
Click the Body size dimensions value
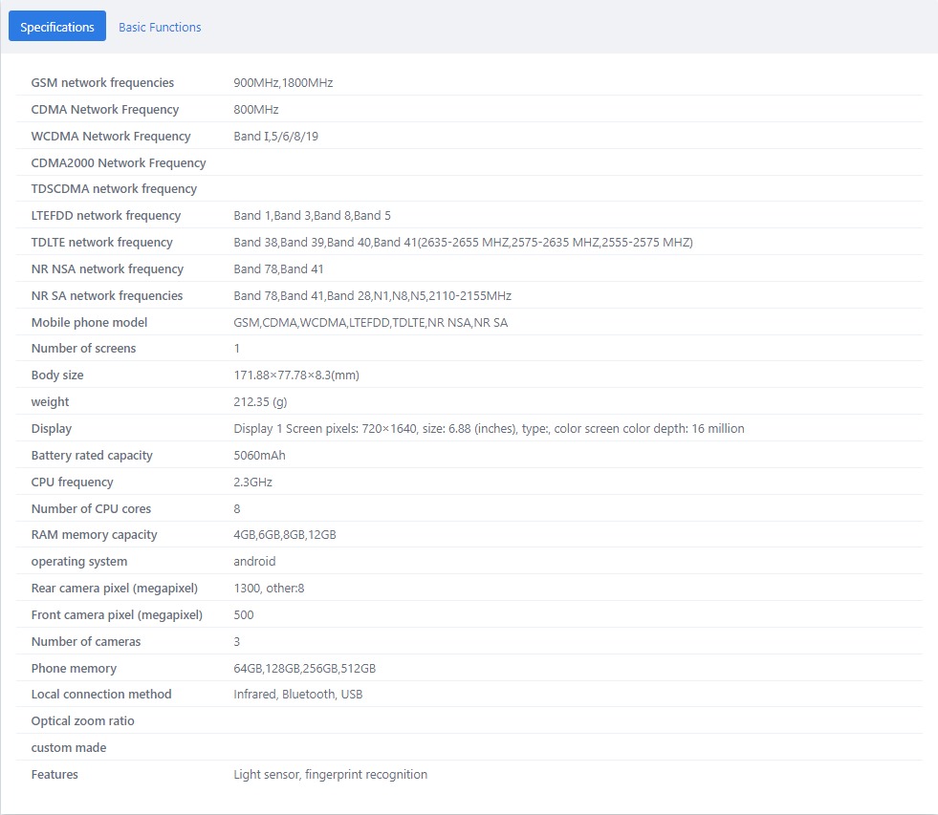coord(296,375)
